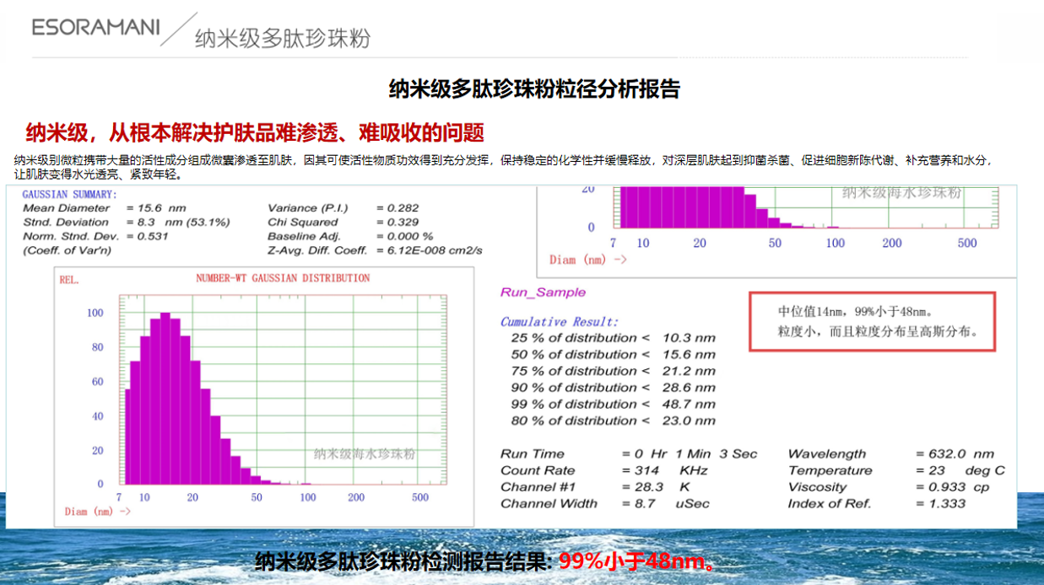Select the header text 纳米级多肽珍珠粉 beside logo
1044x585 pixels.
282,39
